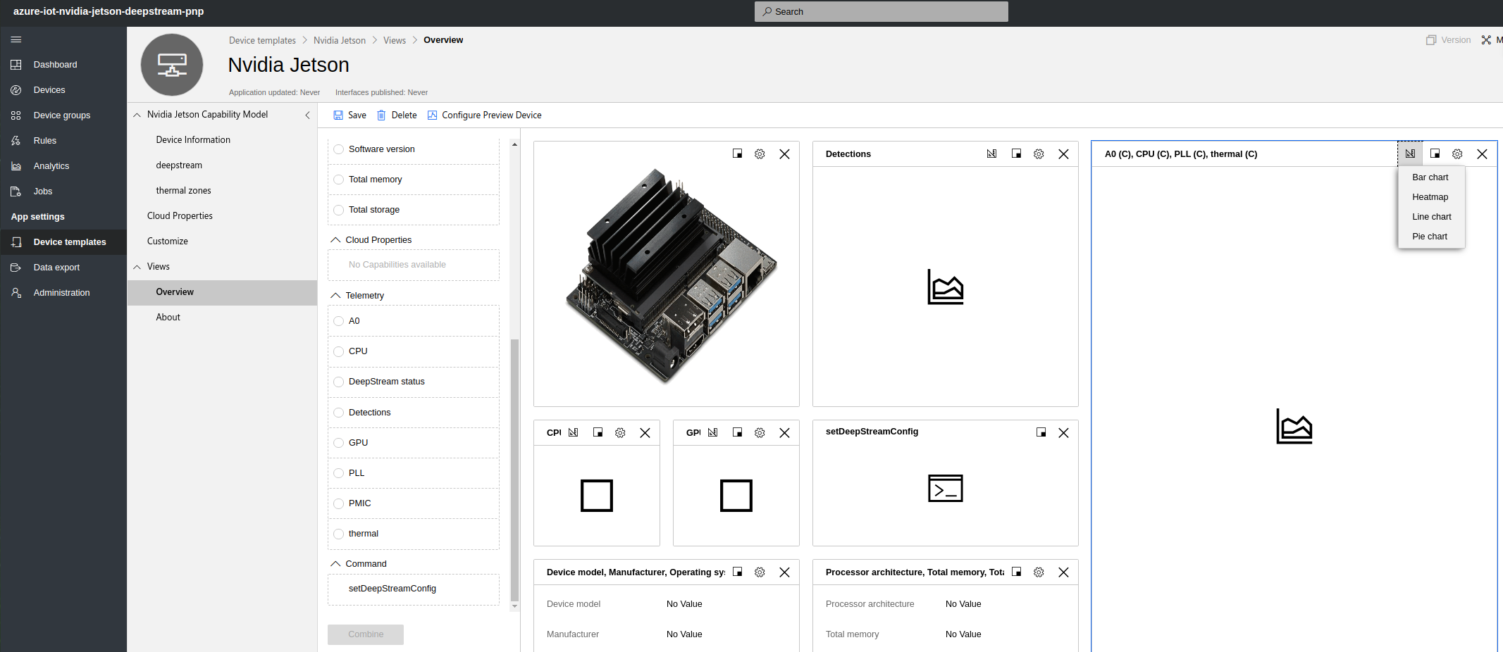Open settings gear on Processor architecture tile
The width and height of the screenshot is (1503, 652).
tap(1039, 572)
